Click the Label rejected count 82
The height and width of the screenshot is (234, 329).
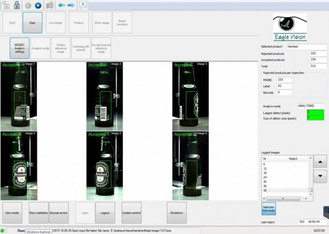coord(285,86)
